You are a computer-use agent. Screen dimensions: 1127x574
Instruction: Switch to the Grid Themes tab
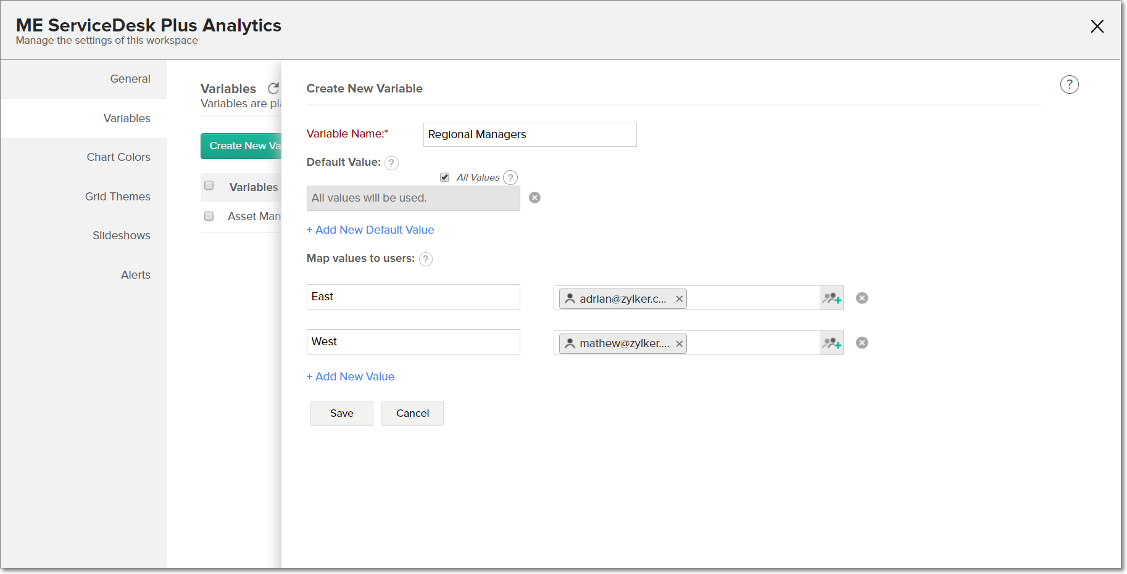[118, 197]
